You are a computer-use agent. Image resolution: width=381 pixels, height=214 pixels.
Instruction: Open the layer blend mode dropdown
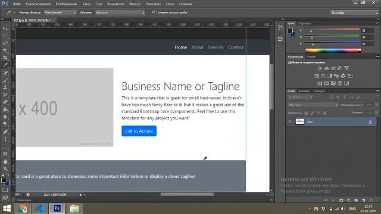tap(313, 105)
